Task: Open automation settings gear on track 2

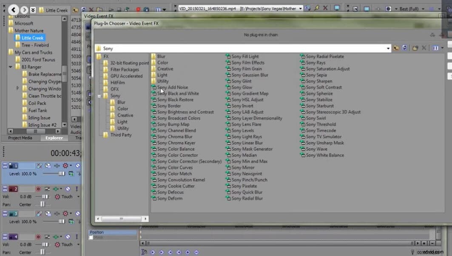Action: tap(57, 196)
